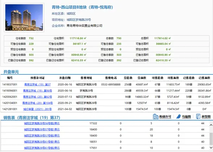213x152 pixels.
Task: Open permit link 青房注字城（19）第96号
Action: [x=38, y=91]
